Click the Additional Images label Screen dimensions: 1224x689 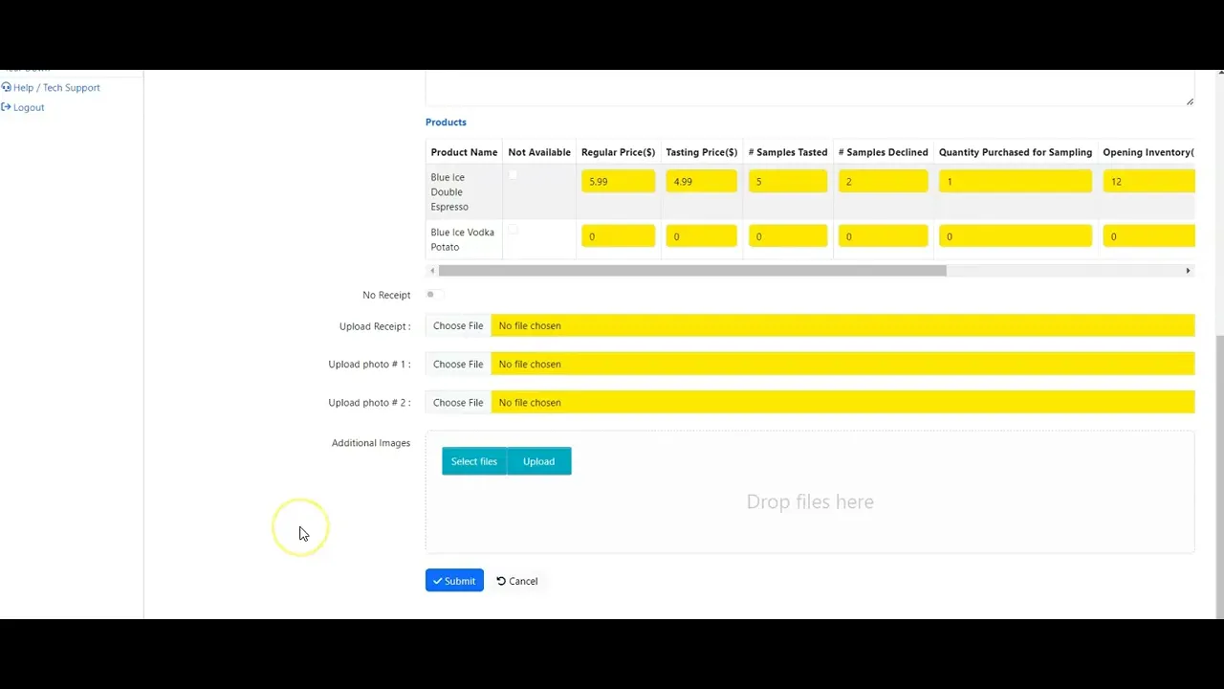[371, 443]
